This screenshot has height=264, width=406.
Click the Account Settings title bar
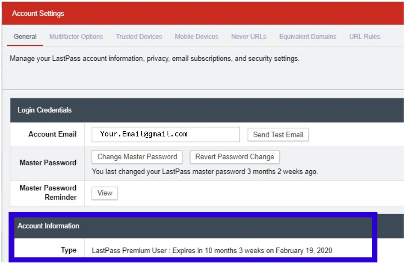coord(38,14)
